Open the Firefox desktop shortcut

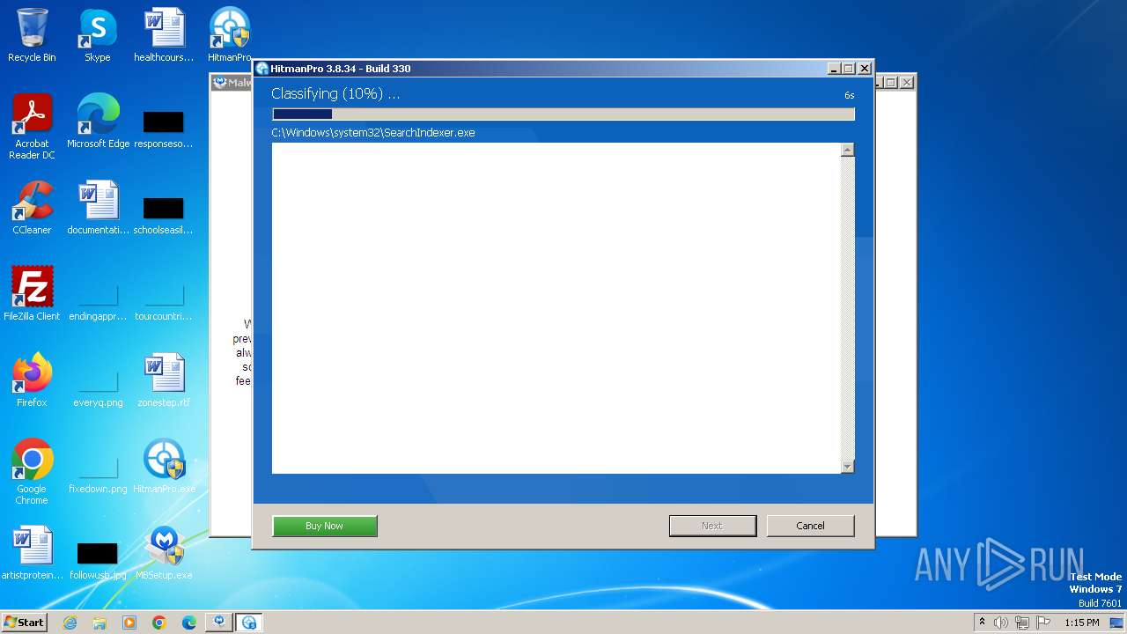pos(32,380)
